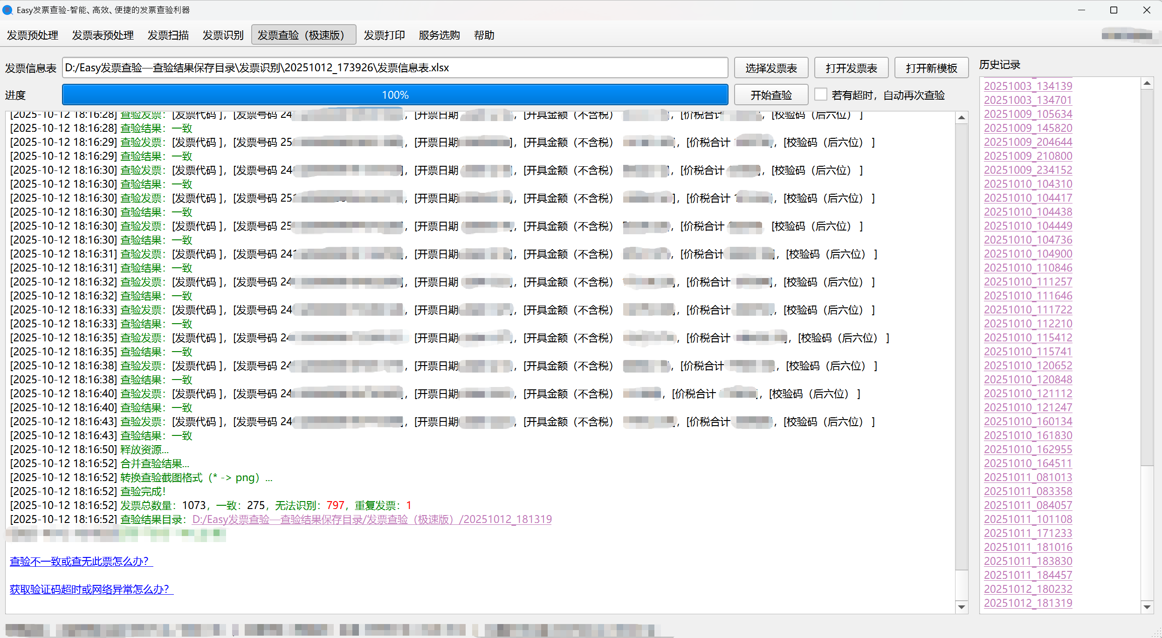Open the 帮助 menu
Viewport: 1162px width, 638px height.
click(484, 35)
